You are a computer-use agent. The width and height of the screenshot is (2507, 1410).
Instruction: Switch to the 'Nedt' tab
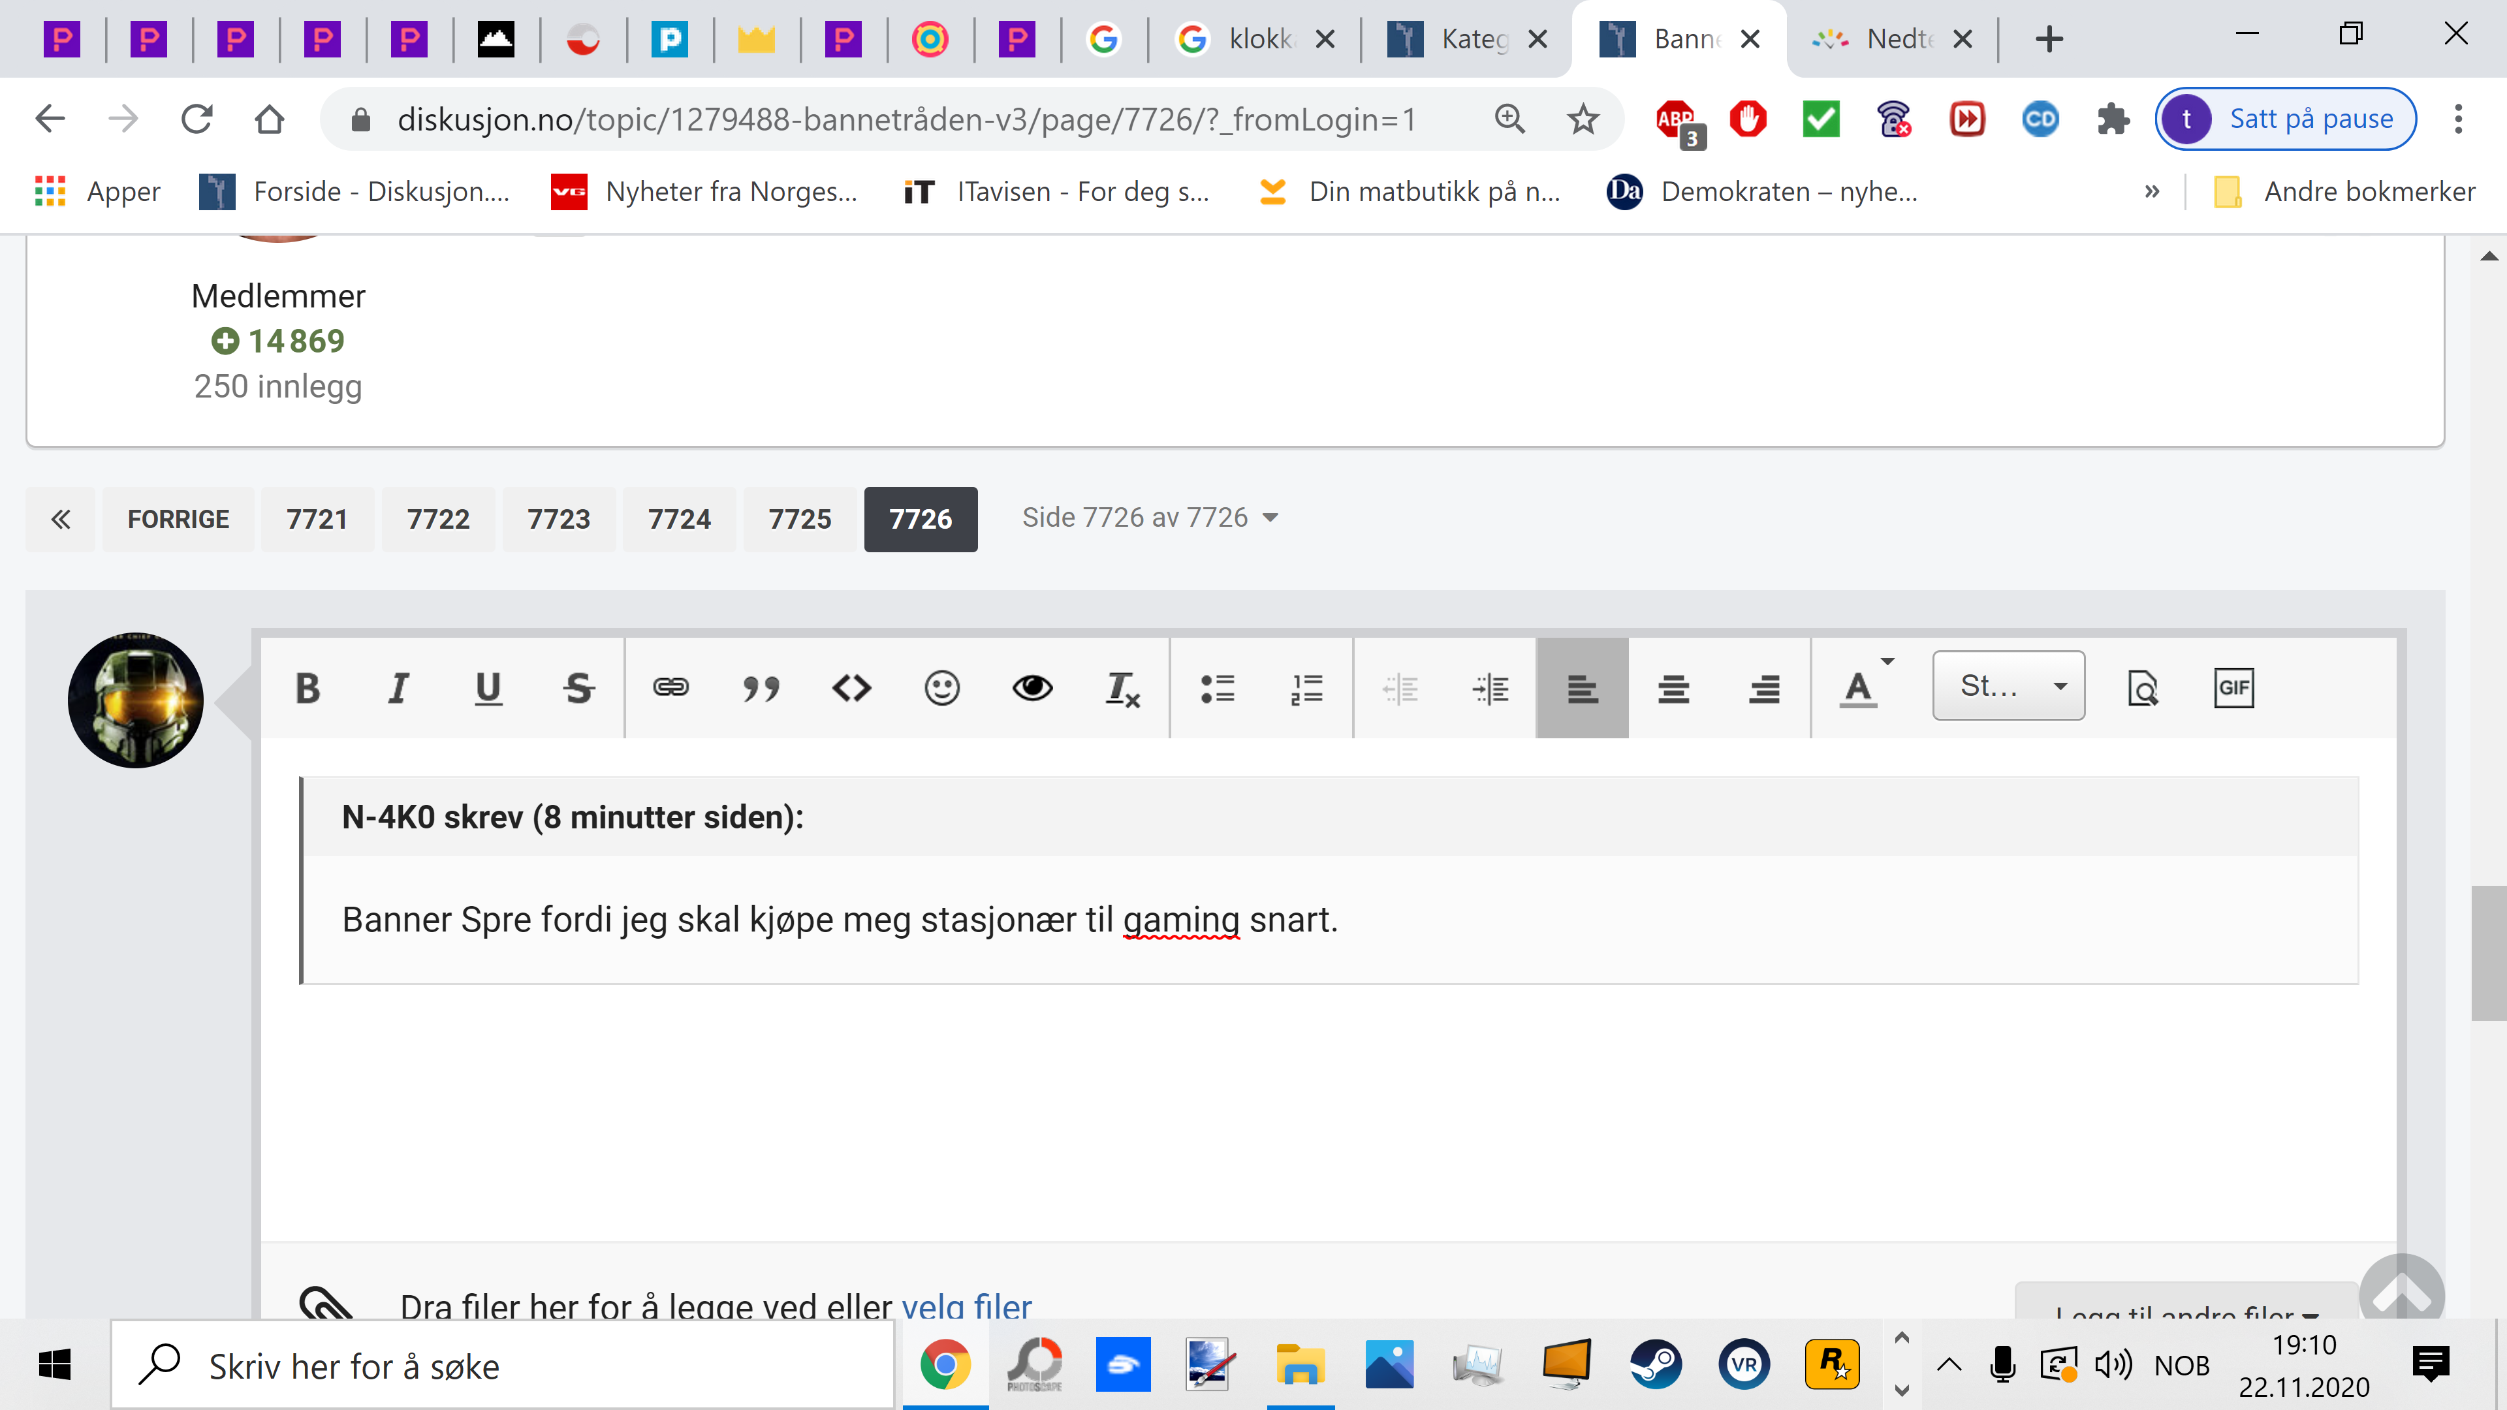click(x=1891, y=39)
